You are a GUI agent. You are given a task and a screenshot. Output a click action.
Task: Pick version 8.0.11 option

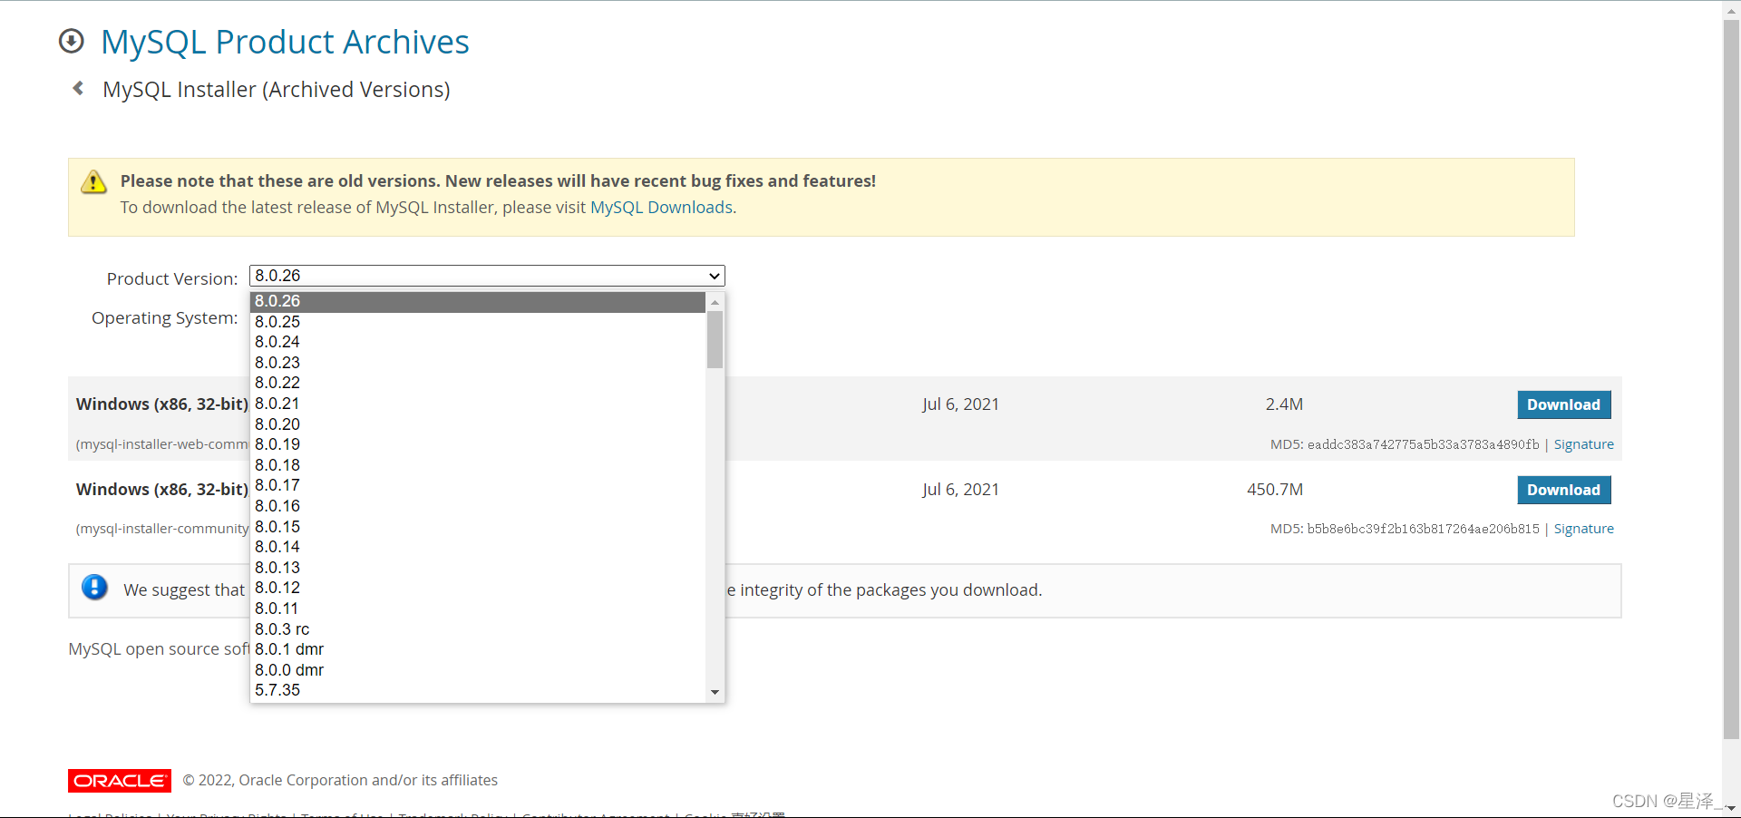tap(478, 609)
